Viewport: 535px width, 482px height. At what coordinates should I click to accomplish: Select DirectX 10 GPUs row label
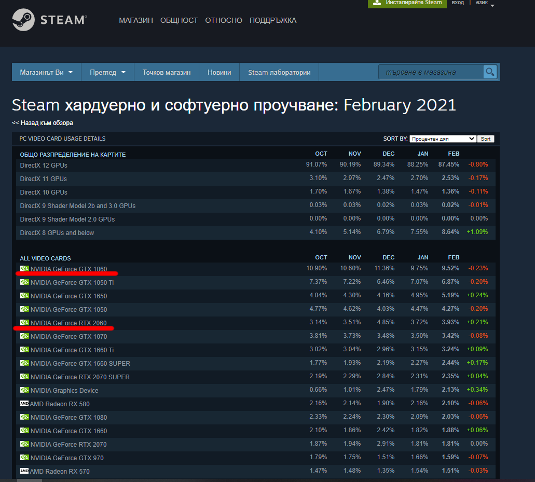coord(44,192)
